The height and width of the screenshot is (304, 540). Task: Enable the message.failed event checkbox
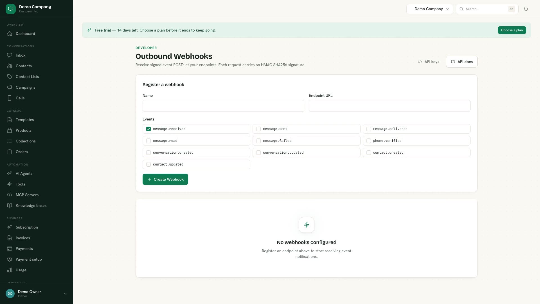(258, 141)
